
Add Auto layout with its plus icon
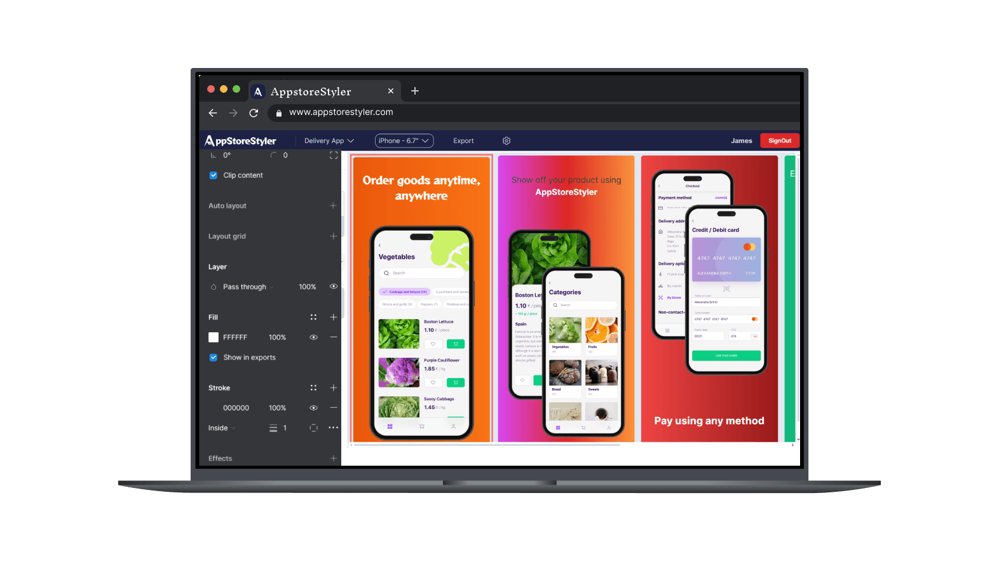[x=333, y=205]
